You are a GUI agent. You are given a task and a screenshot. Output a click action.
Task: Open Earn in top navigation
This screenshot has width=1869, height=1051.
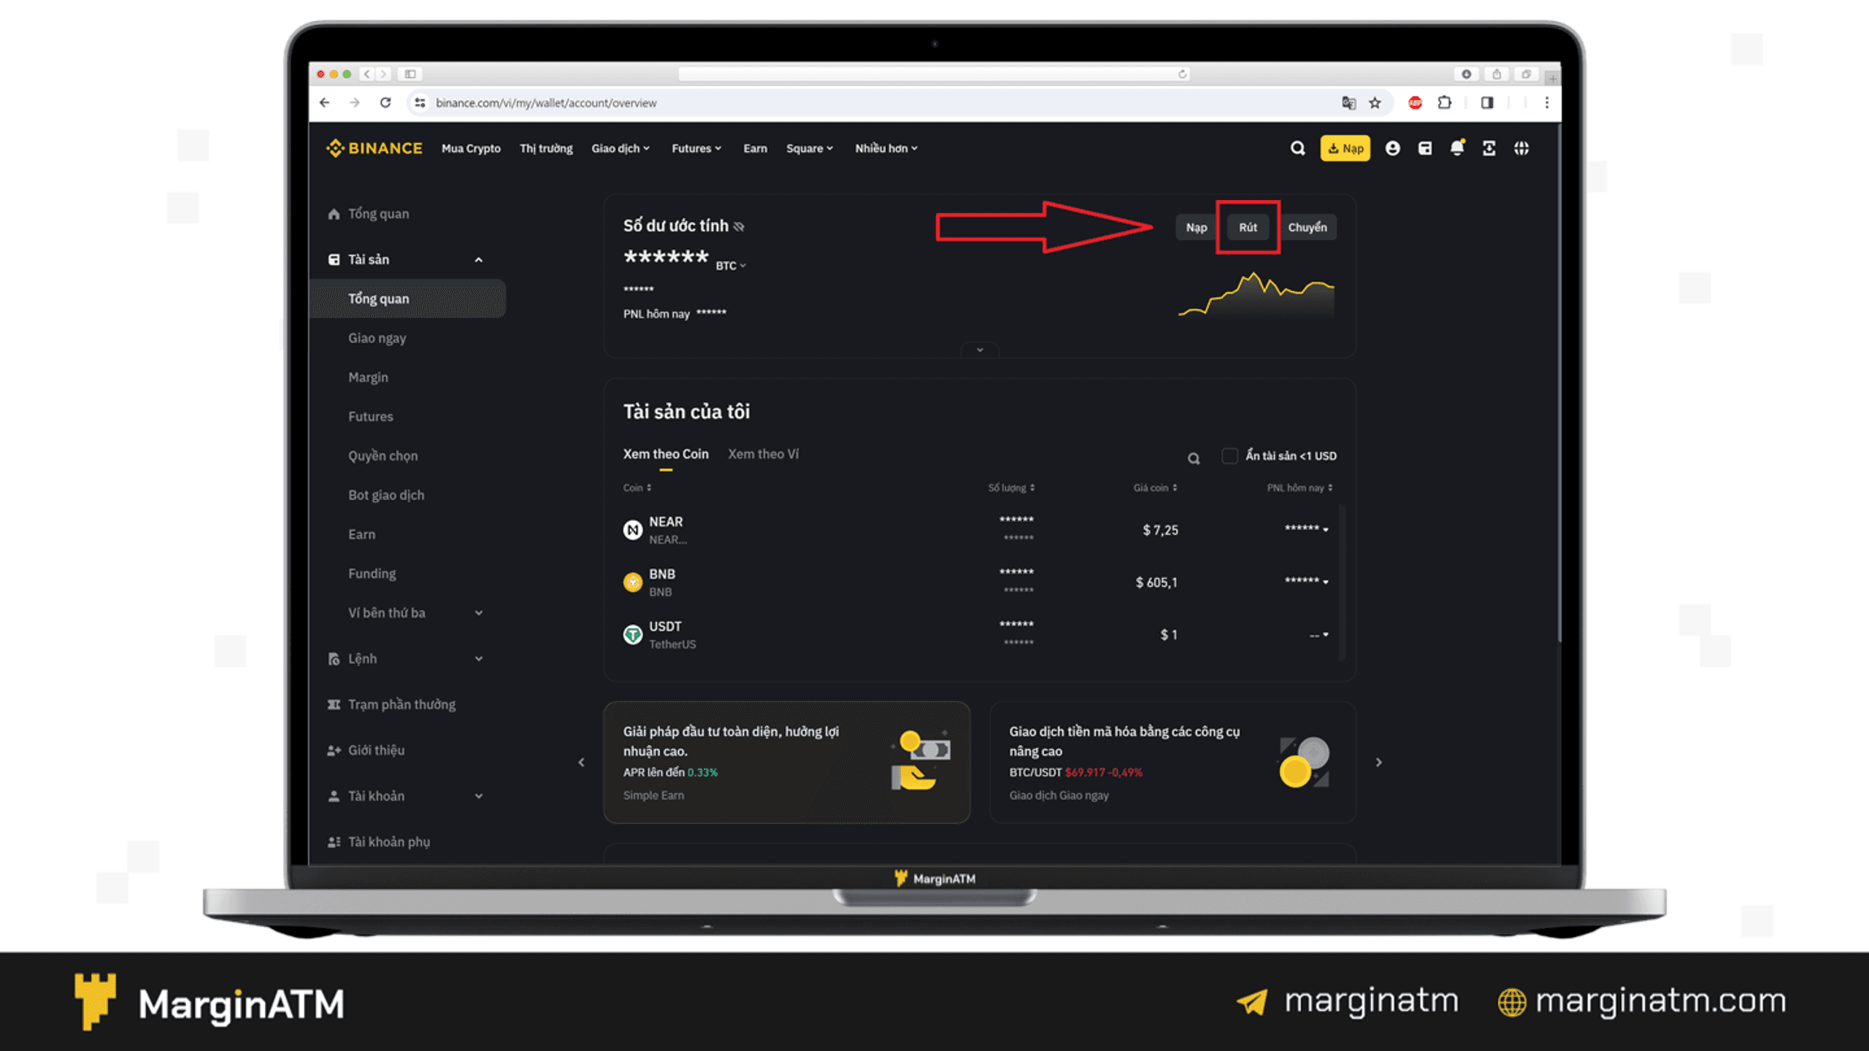point(755,148)
